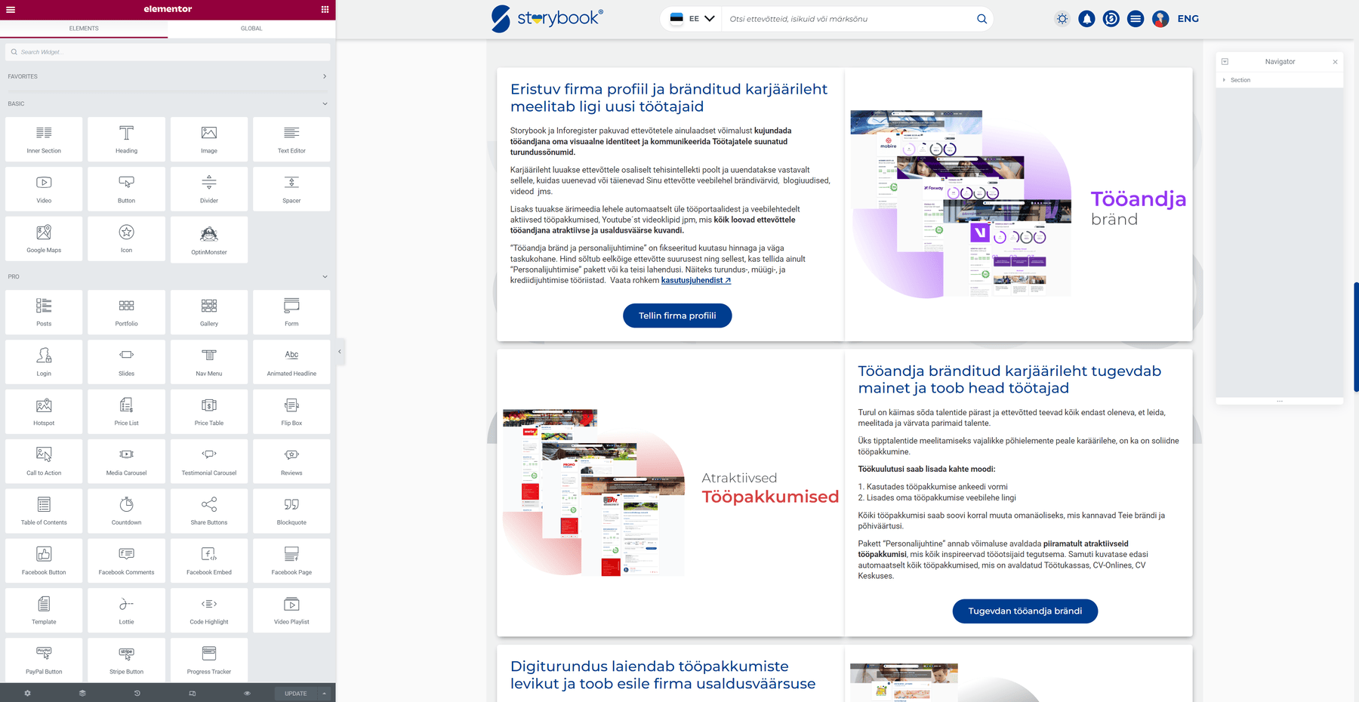
Task: Toggle light/dark theme sun icon
Action: pyautogui.click(x=1062, y=19)
